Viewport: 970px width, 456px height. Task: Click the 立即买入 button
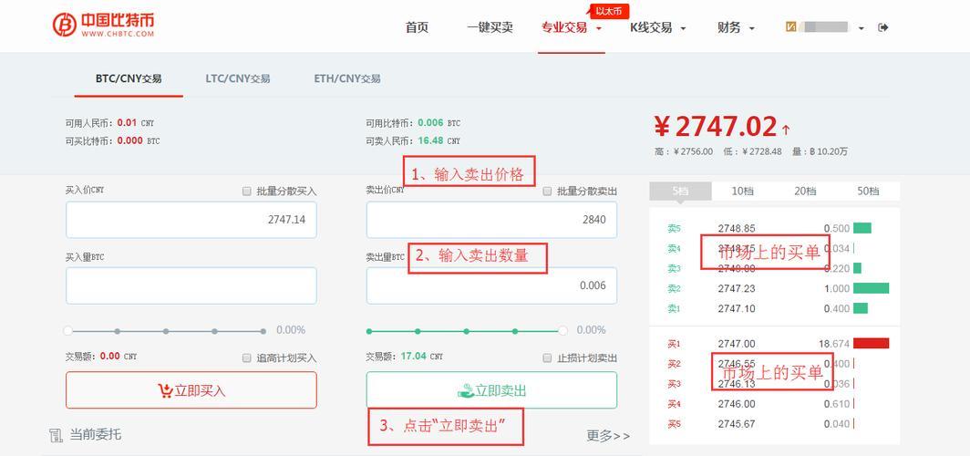click(x=191, y=389)
